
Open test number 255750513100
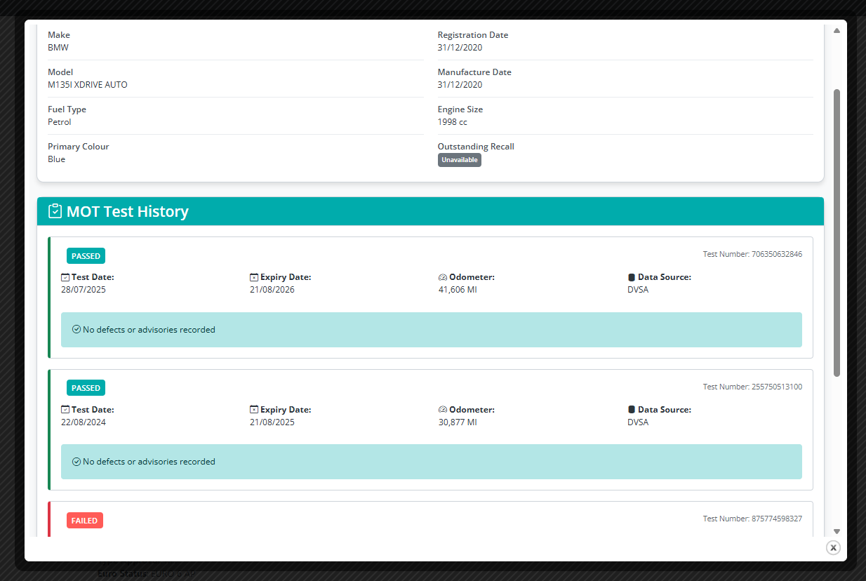pyautogui.click(x=776, y=387)
